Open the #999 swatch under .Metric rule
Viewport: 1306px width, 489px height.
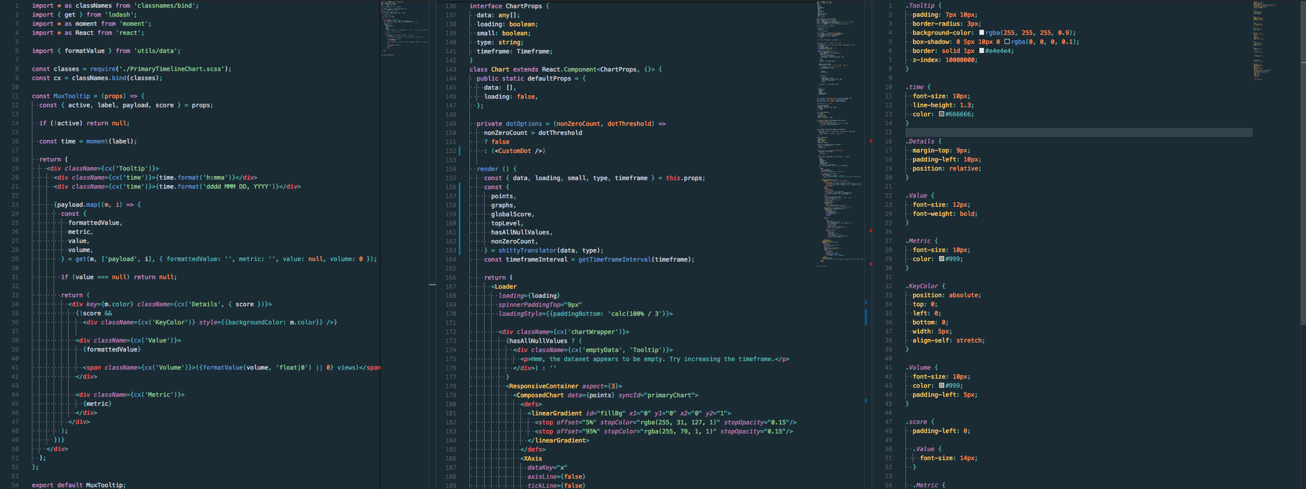(x=941, y=259)
